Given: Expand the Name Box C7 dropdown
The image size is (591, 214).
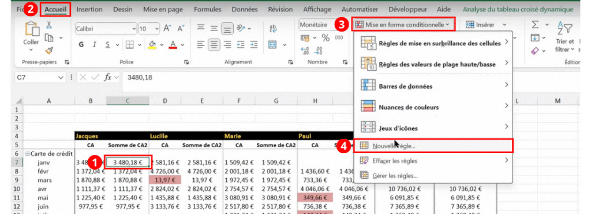Looking at the screenshot, I should 61,78.
